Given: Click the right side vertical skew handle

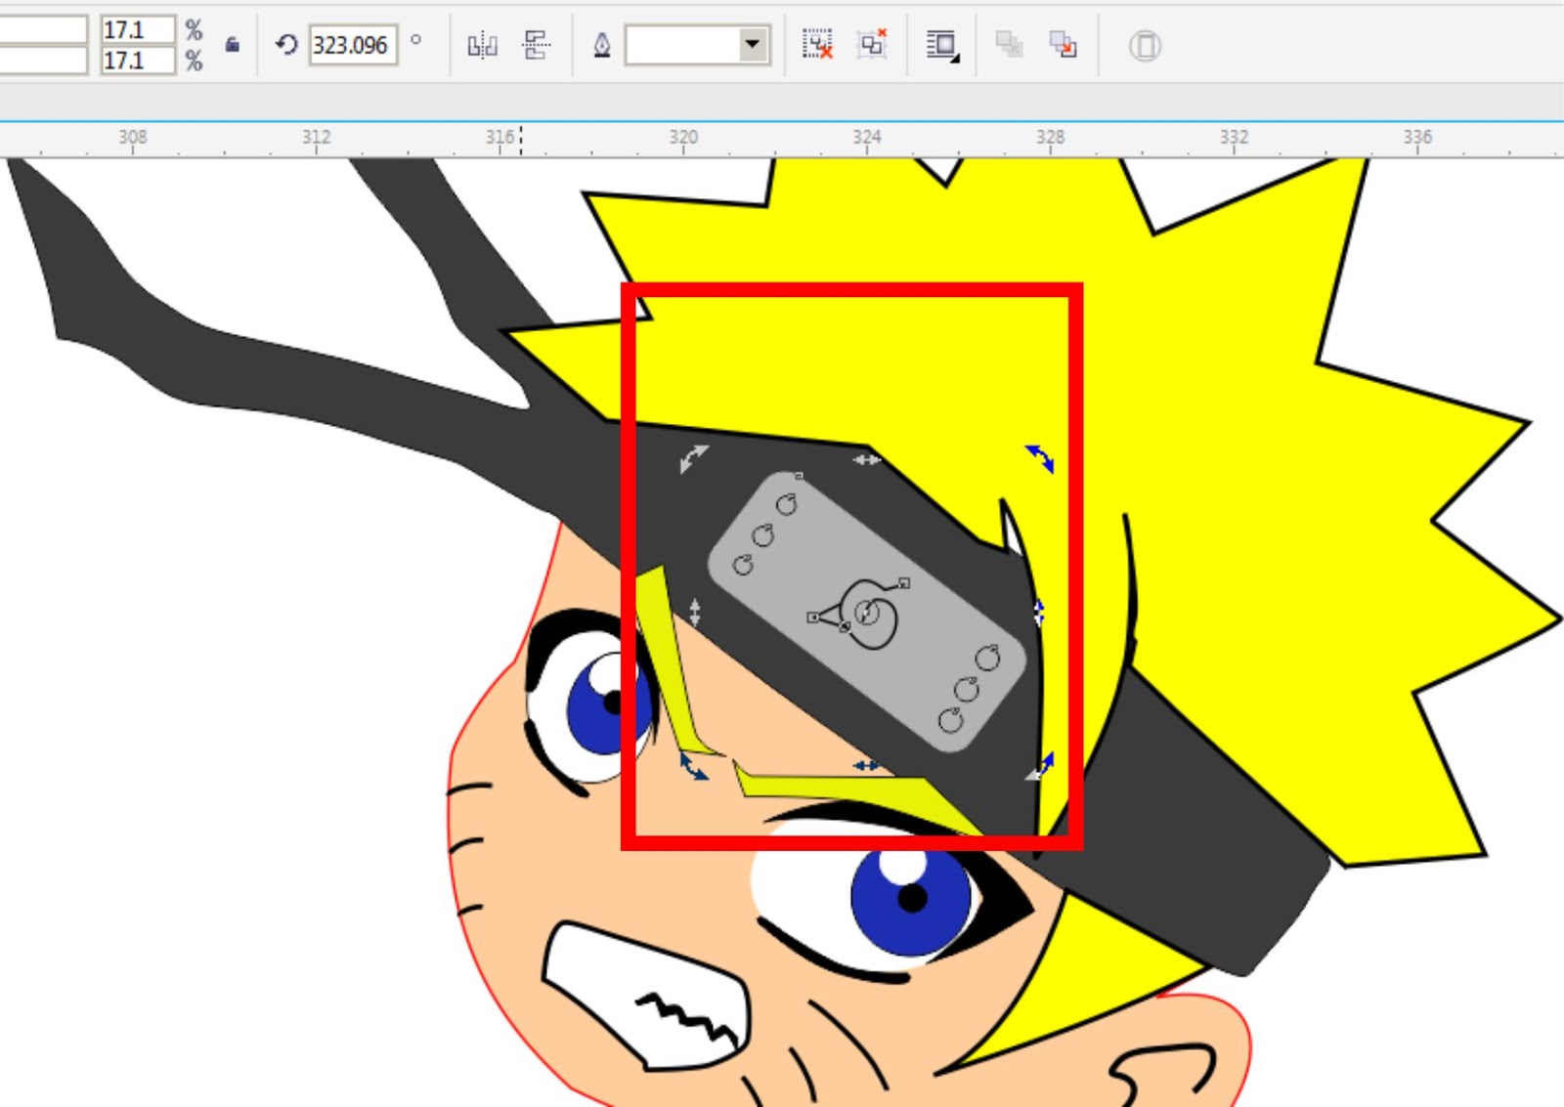Looking at the screenshot, I should click(x=1039, y=613).
